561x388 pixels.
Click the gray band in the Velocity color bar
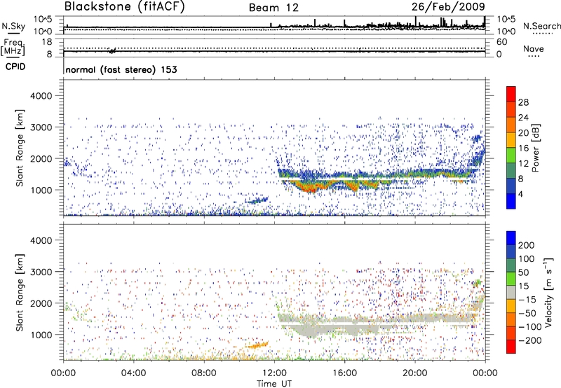(511, 293)
